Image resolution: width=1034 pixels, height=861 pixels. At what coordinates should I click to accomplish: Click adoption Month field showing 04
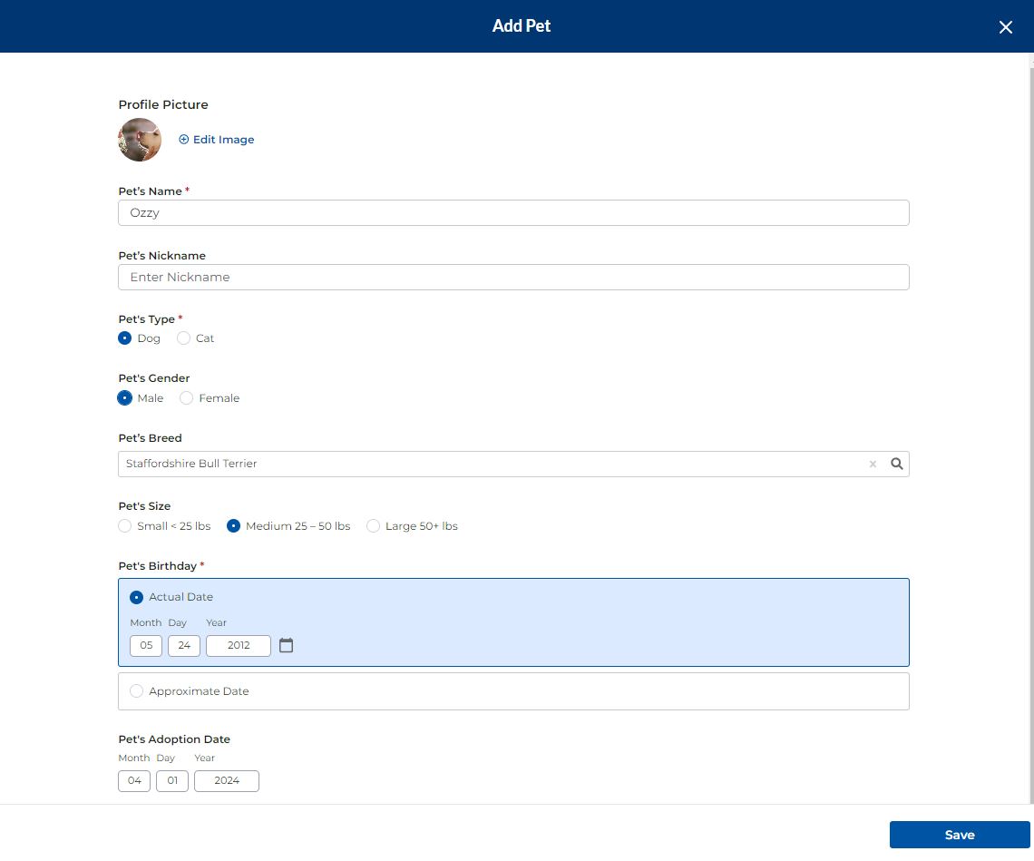134,780
